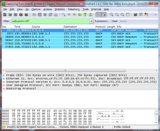Clear the display filter
This screenshot has width=160, height=131.
[114, 21]
